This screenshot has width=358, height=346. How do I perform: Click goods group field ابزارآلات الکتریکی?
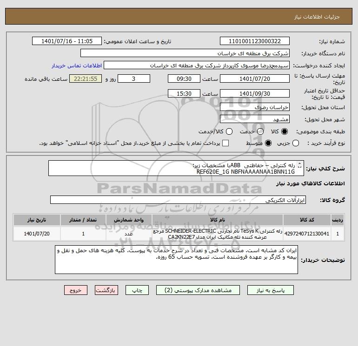[x=178, y=200]
